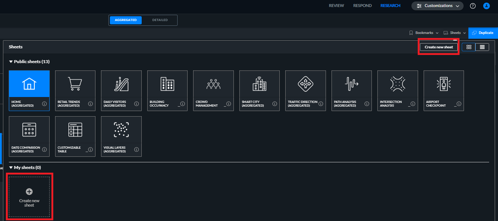Click the Airport Checkpoint scanner icon
The width and height of the screenshot is (498, 221).
444,84
